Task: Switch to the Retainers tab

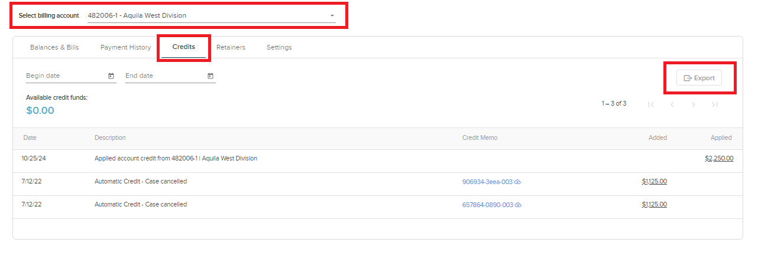Action: pos(231,47)
